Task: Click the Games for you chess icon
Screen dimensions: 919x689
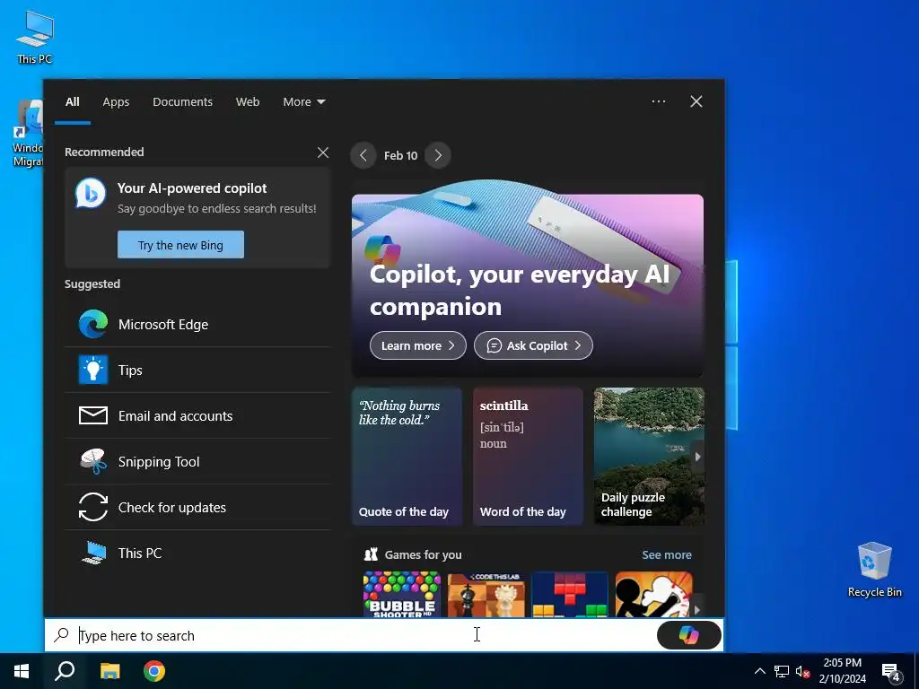Action: pos(371,554)
